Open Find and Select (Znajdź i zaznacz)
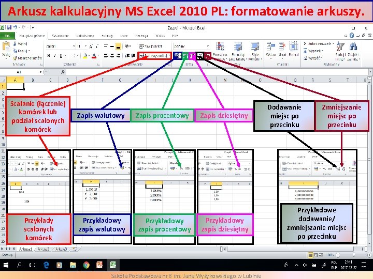Viewport: 373px width, 279px height. pyautogui.click(x=353, y=51)
